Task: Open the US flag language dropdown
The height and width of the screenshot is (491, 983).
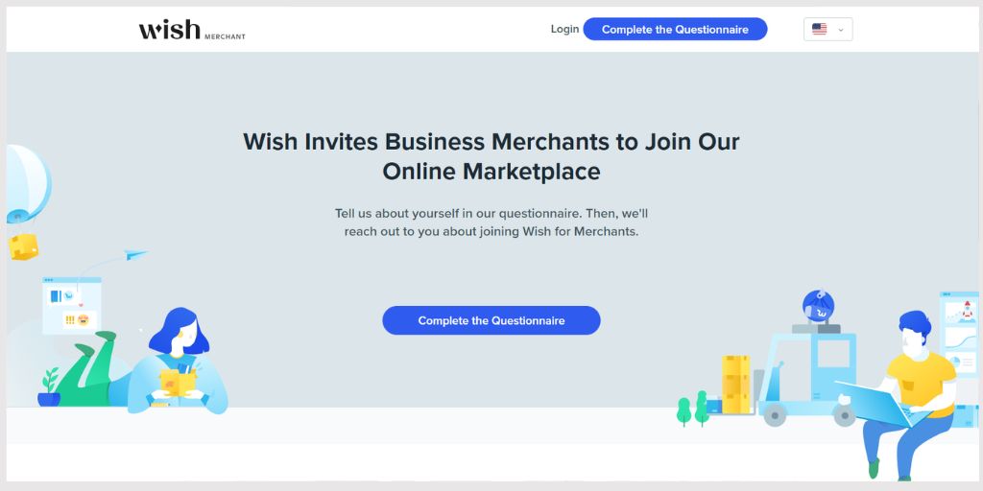Action: pos(828,30)
